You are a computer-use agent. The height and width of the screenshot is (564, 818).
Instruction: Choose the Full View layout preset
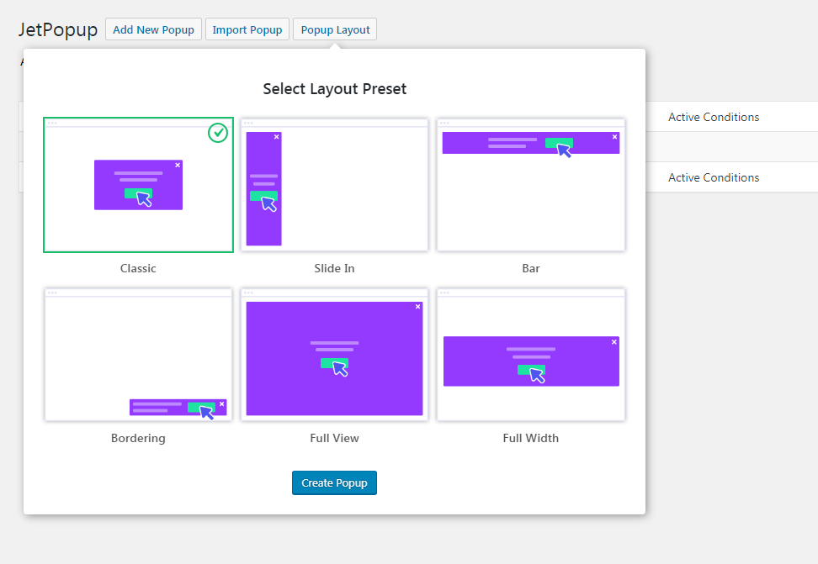click(334, 355)
